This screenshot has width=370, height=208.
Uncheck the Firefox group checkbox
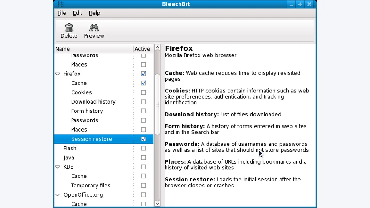(x=143, y=74)
